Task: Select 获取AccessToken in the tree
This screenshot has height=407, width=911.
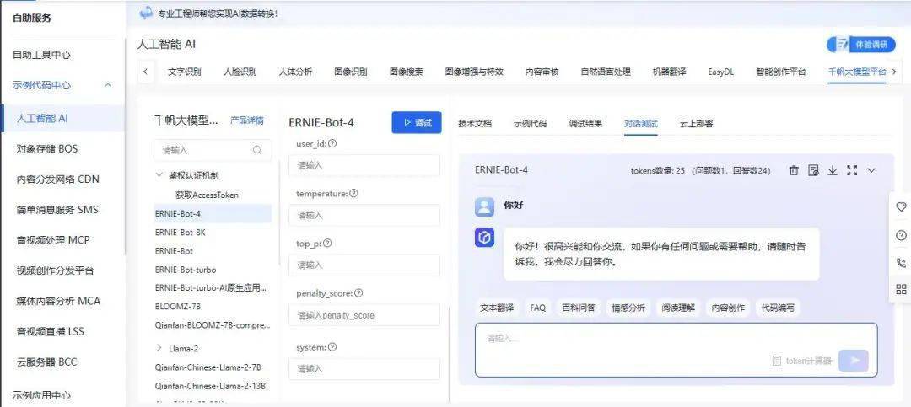Action: point(207,195)
